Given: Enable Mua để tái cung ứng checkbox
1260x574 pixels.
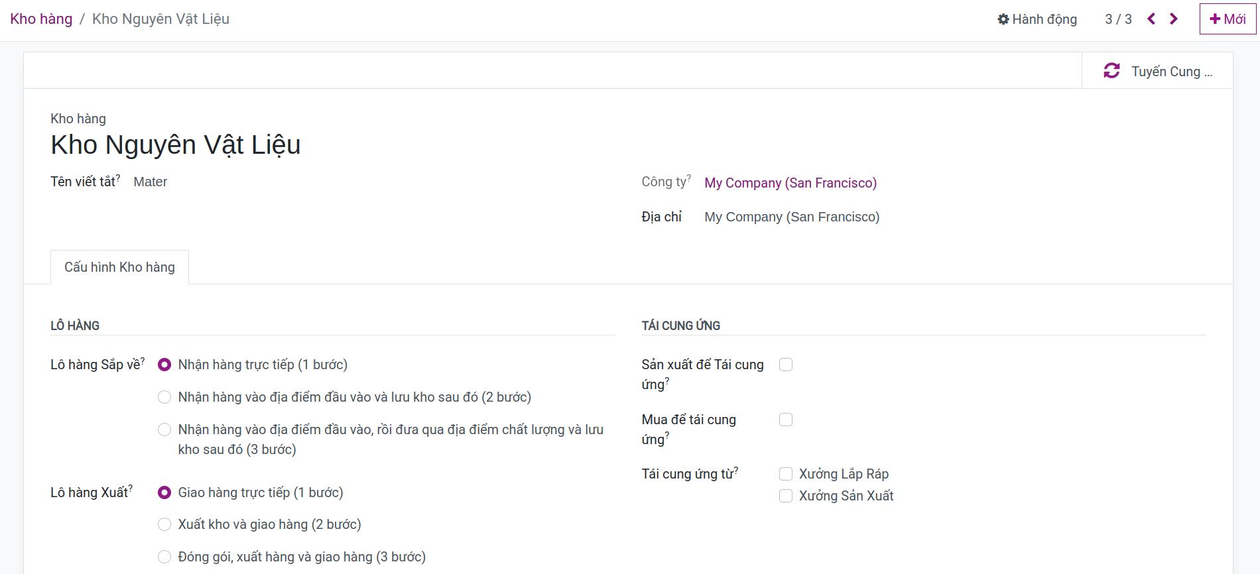Looking at the screenshot, I should click(786, 420).
